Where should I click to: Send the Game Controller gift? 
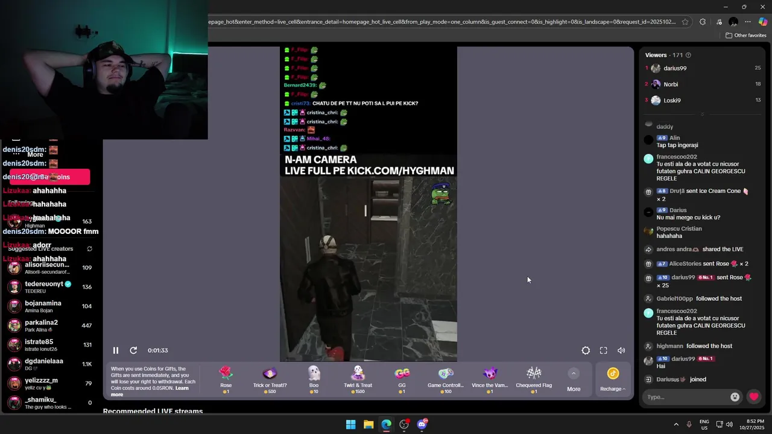pyautogui.click(x=446, y=380)
